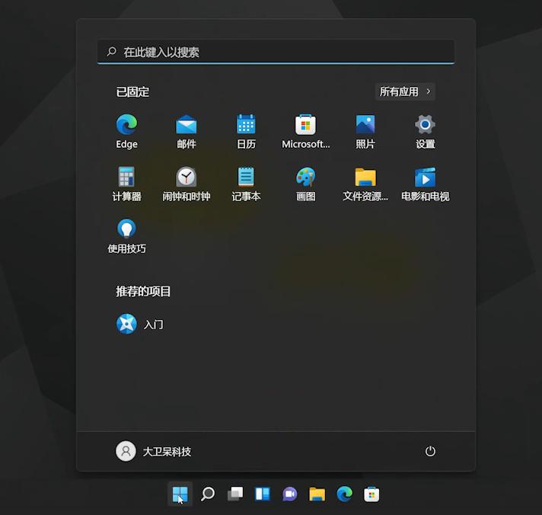Open the 照片 Photos app
542x515 pixels.
click(x=365, y=132)
